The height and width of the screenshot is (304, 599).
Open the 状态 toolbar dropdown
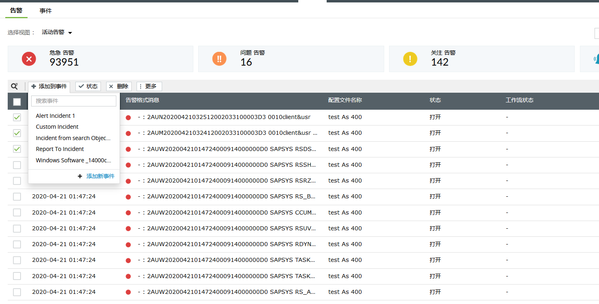point(88,86)
